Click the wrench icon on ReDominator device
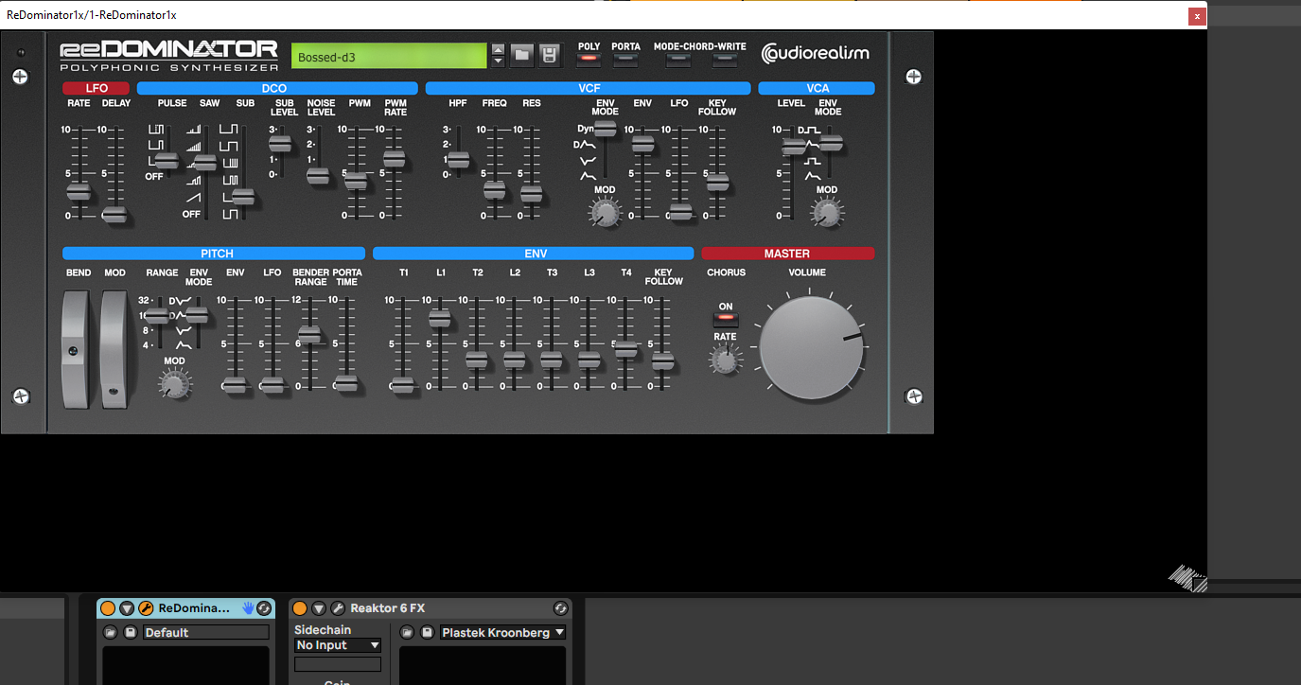1301x685 pixels. point(146,608)
